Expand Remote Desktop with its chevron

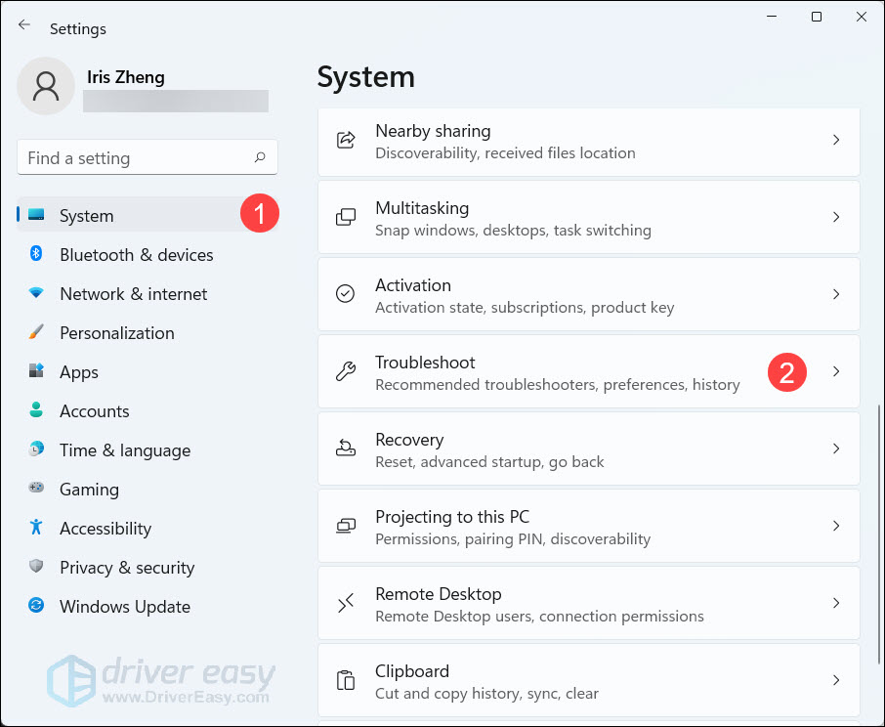pyautogui.click(x=835, y=604)
